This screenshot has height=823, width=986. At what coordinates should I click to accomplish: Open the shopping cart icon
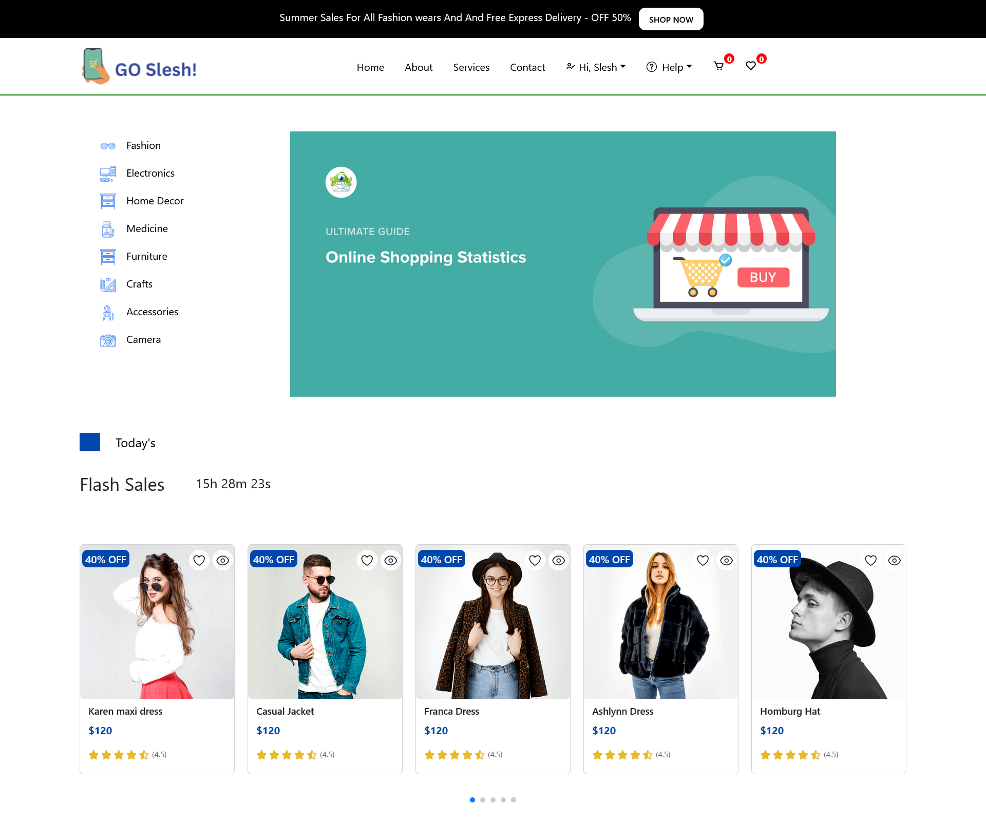point(718,66)
